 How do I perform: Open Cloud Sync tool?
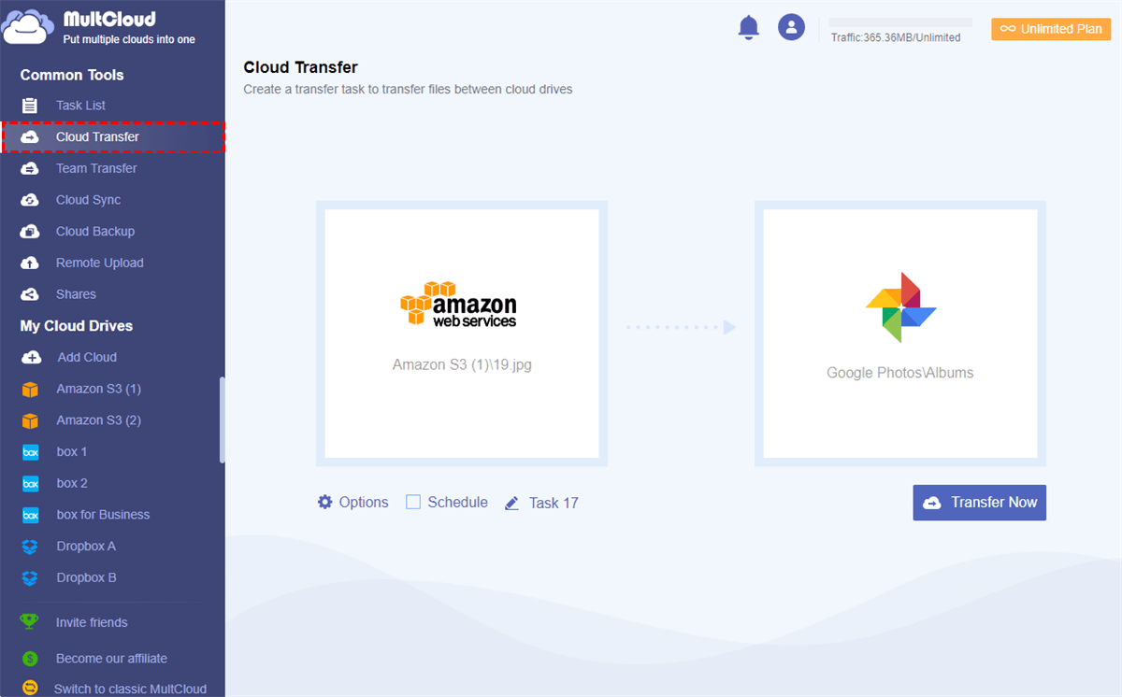click(88, 200)
